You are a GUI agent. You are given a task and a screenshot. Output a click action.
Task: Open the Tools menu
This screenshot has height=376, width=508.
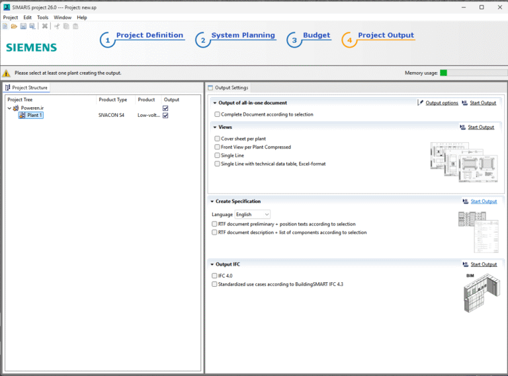pyautogui.click(x=42, y=17)
